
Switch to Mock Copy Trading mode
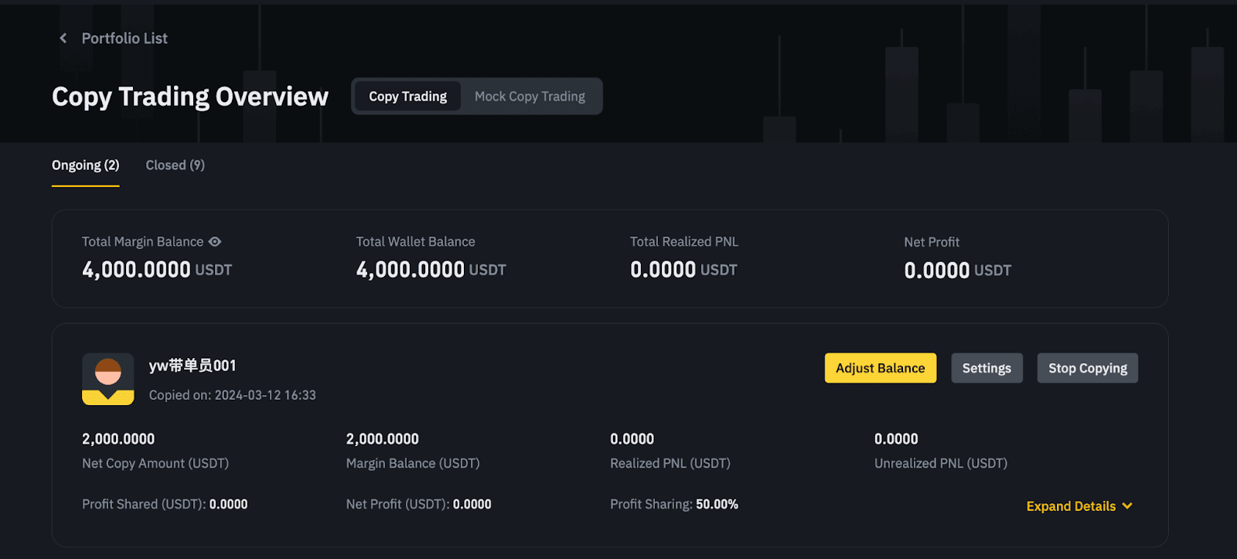click(530, 97)
